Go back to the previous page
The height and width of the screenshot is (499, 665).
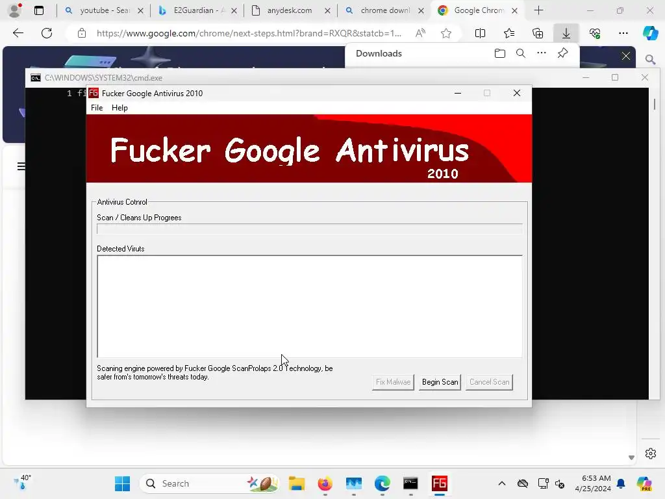[18, 33]
